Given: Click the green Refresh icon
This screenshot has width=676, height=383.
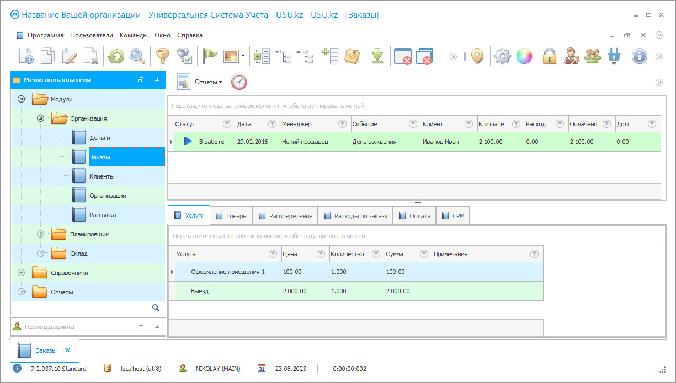Looking at the screenshot, I should (116, 56).
